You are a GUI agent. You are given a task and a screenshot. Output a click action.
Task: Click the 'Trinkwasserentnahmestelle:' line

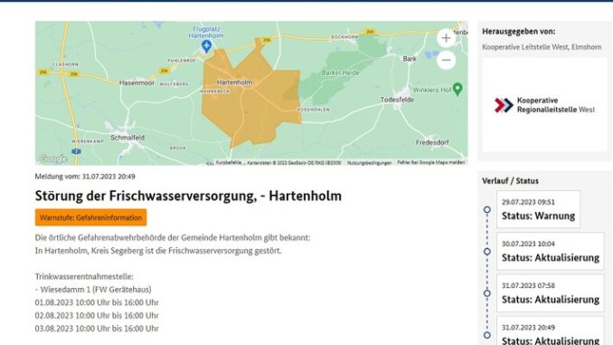(84, 276)
